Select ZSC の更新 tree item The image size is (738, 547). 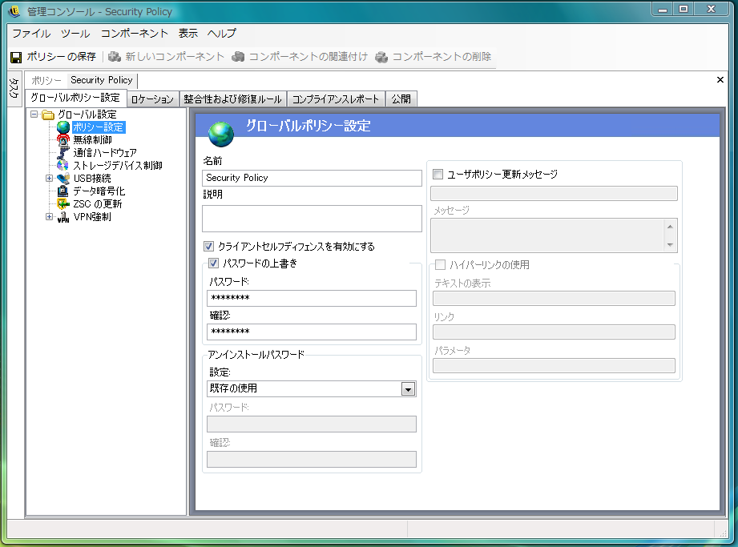click(98, 203)
